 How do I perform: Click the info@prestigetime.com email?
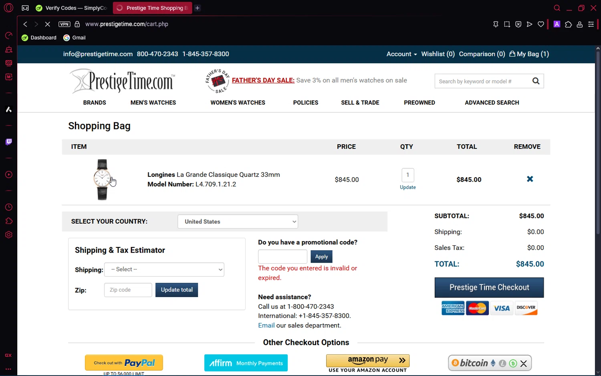(98, 54)
